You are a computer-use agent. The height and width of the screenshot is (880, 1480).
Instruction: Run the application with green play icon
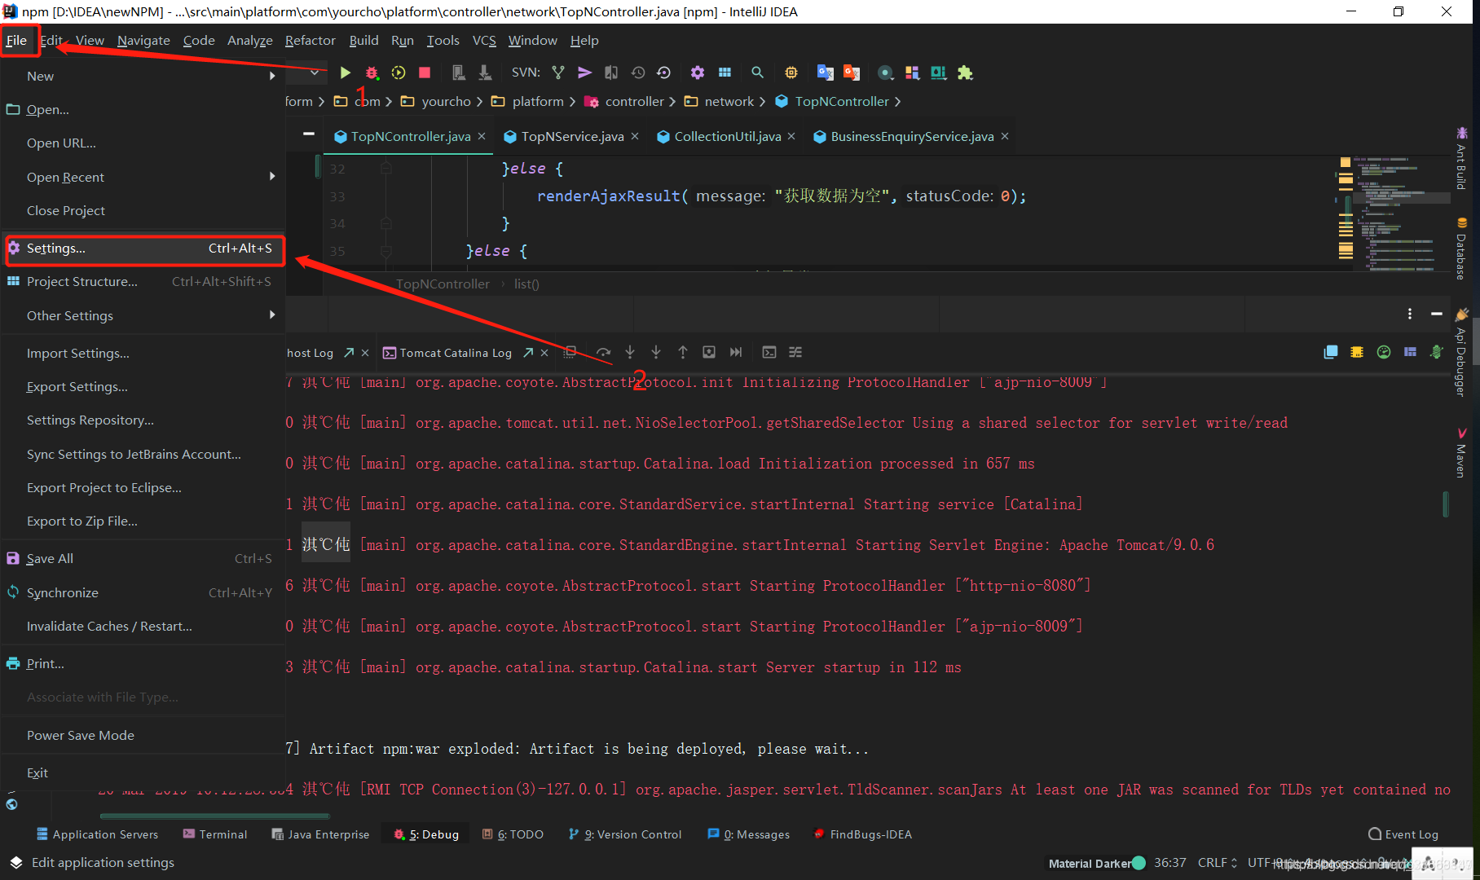pyautogui.click(x=345, y=73)
